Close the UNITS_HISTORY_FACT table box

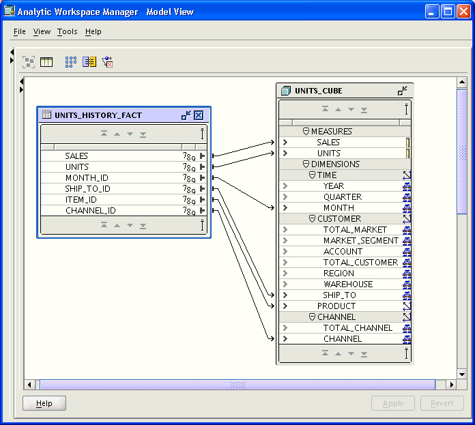[x=199, y=115]
